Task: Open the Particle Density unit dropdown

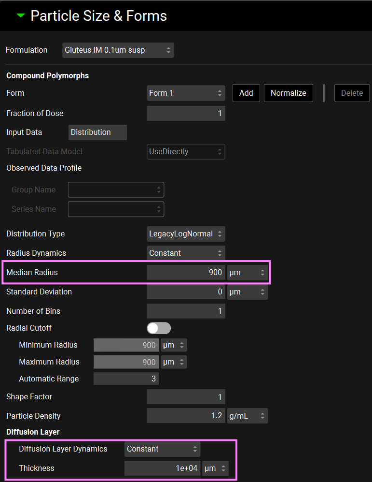Action: [247, 416]
